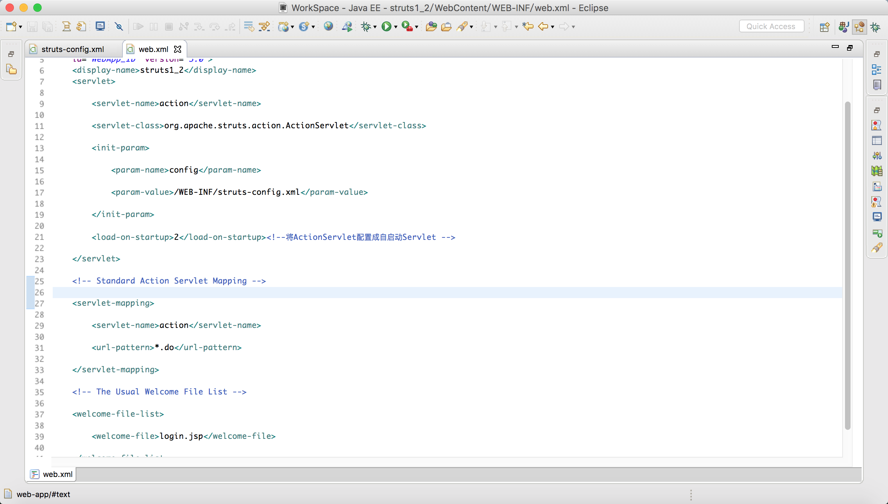The image size is (888, 504).
Task: Open the Outline view icon in right trim
Action: tap(877, 69)
